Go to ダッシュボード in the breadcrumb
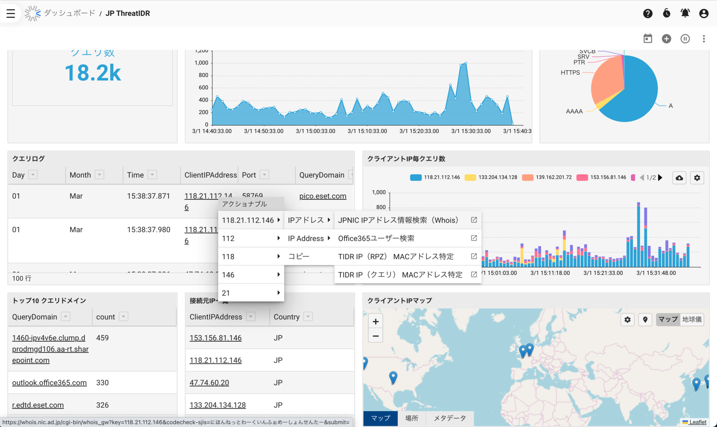Image resolution: width=717 pixels, height=427 pixels. click(x=70, y=13)
